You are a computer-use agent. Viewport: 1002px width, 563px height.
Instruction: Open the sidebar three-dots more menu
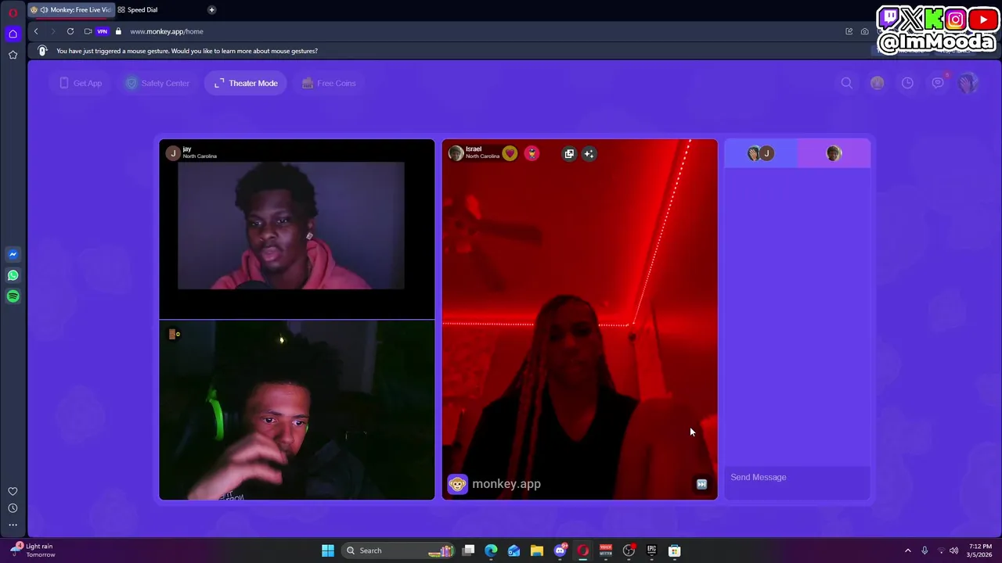click(13, 525)
